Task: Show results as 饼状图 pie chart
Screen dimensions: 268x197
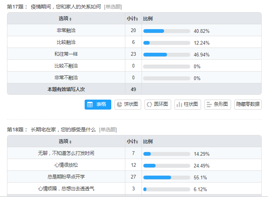Action: point(128,104)
